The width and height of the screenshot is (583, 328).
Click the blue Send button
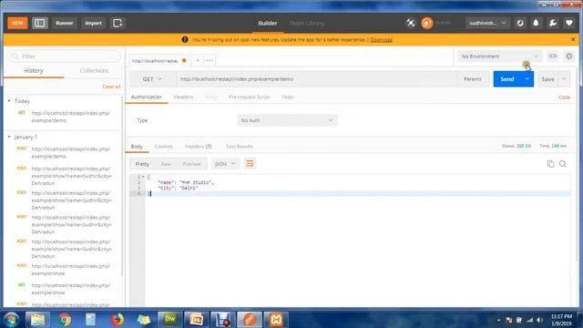(506, 79)
